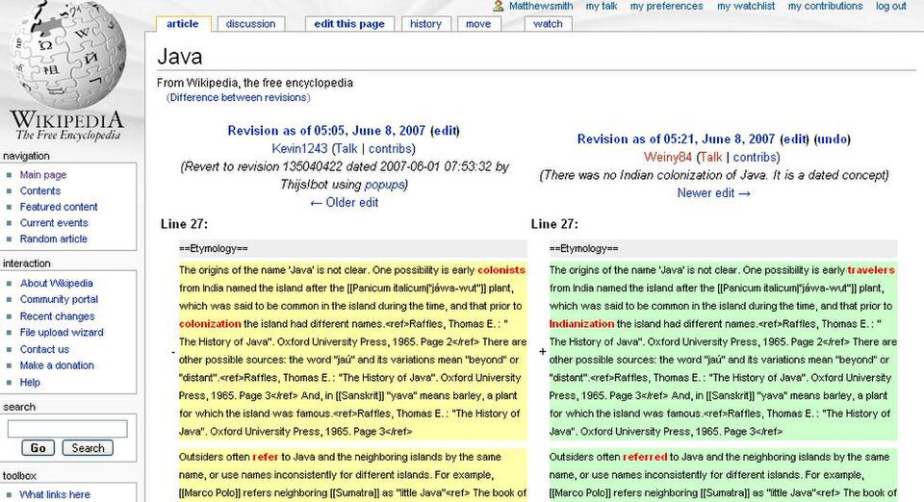Screen dimensions: 924x502
Task: Click the left ==Etymology== line
Action: point(353,249)
